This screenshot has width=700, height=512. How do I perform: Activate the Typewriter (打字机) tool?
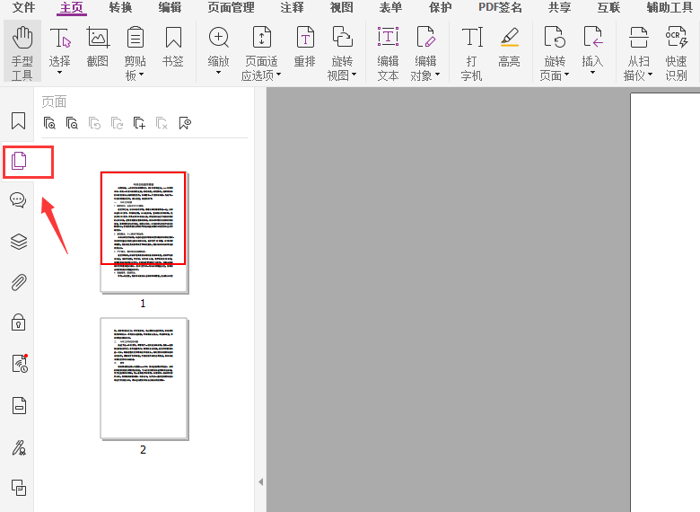click(471, 52)
